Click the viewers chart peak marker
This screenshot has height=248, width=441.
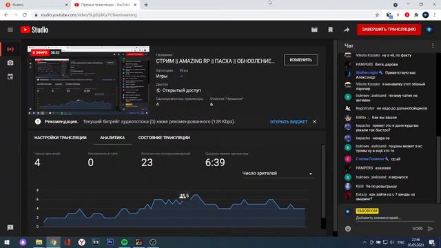[184, 196]
